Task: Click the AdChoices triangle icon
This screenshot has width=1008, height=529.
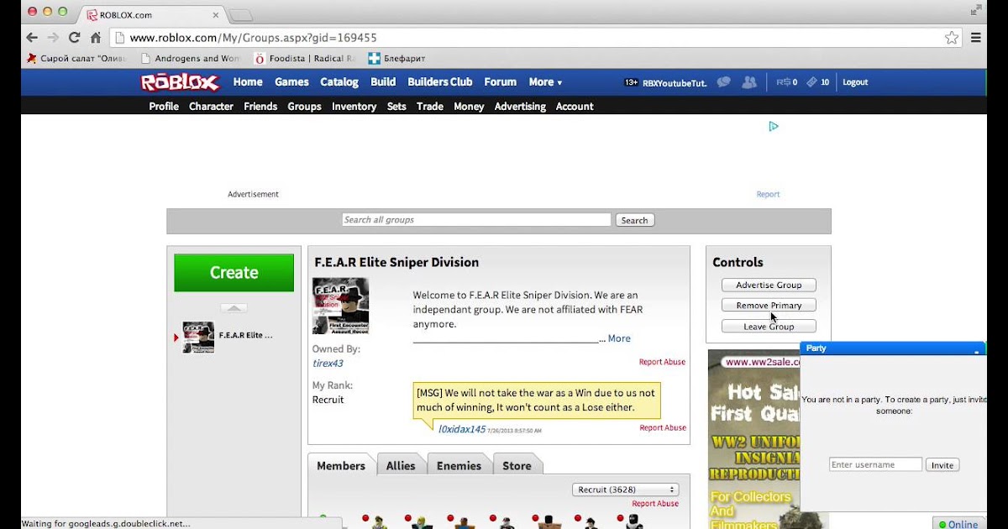Action: pos(774,126)
